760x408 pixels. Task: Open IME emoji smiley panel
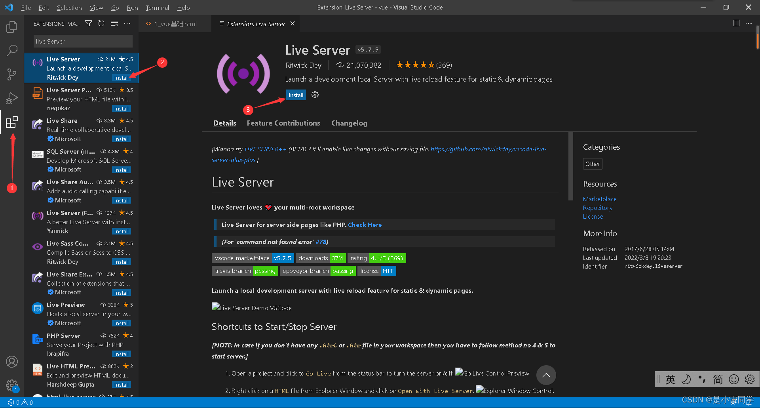coord(734,379)
